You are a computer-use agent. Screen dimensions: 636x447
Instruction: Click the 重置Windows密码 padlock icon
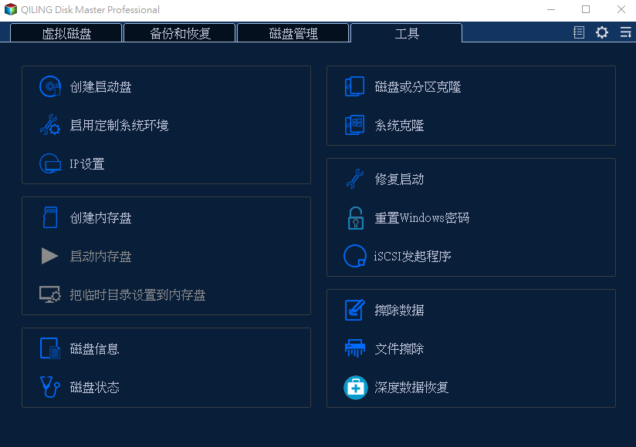point(355,218)
